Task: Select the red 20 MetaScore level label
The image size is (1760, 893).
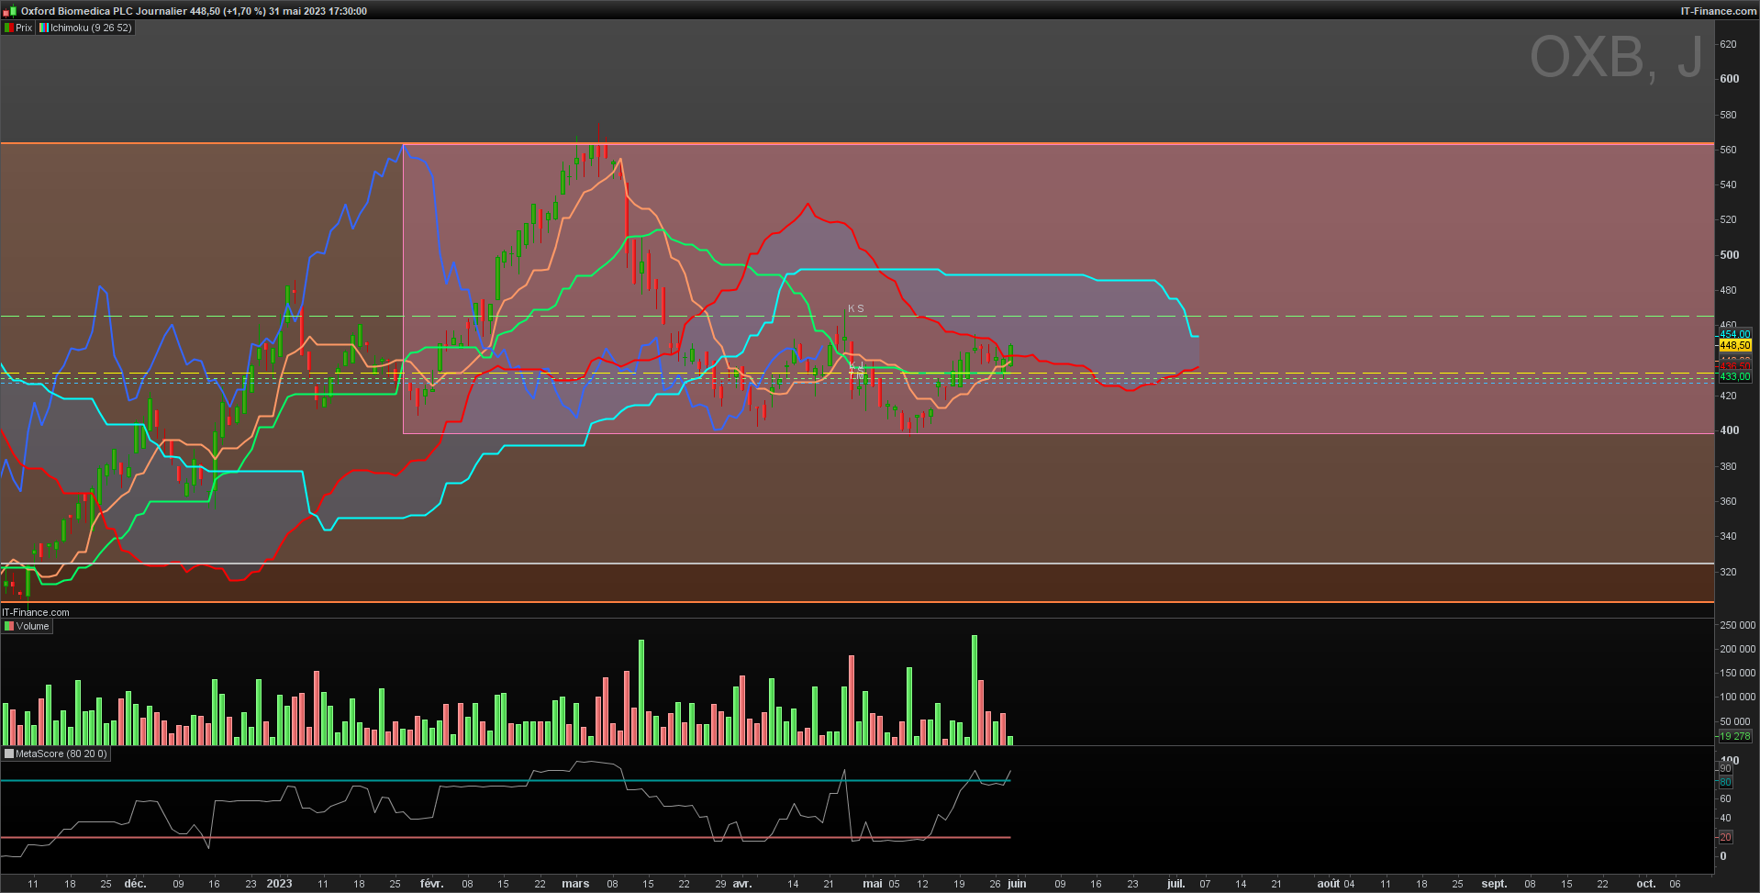Action: tap(1725, 837)
